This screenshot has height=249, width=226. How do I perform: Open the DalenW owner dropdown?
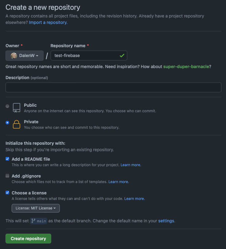coord(25,56)
